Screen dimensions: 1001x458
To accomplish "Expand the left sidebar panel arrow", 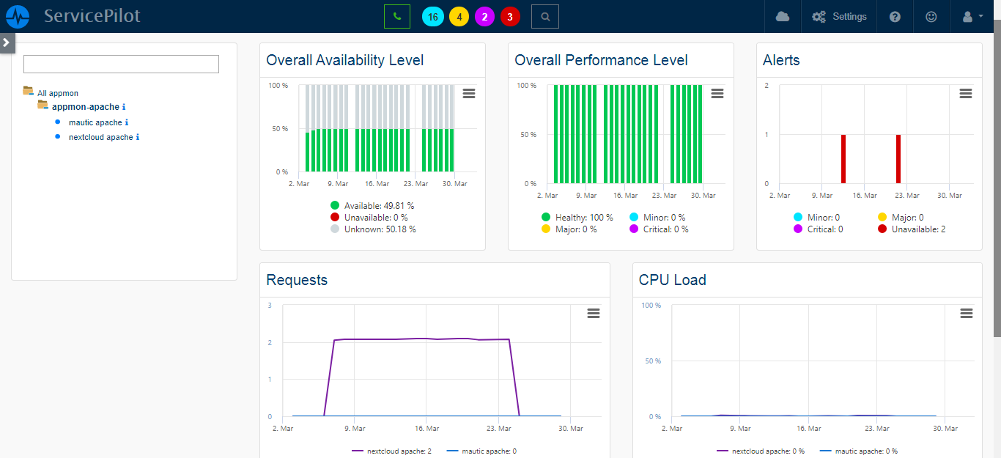I will pos(7,43).
